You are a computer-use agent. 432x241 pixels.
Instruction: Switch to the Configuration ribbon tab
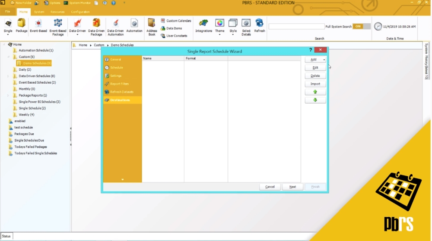pos(80,12)
